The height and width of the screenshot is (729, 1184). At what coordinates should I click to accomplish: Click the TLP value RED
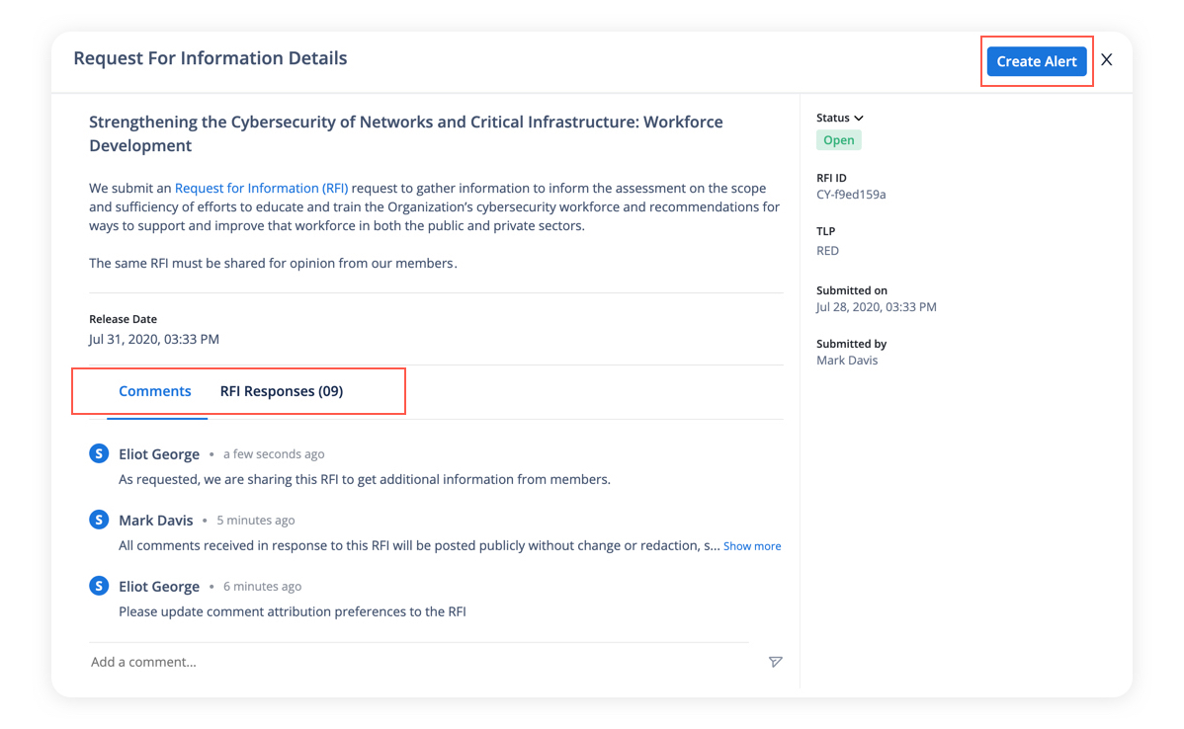pos(828,251)
